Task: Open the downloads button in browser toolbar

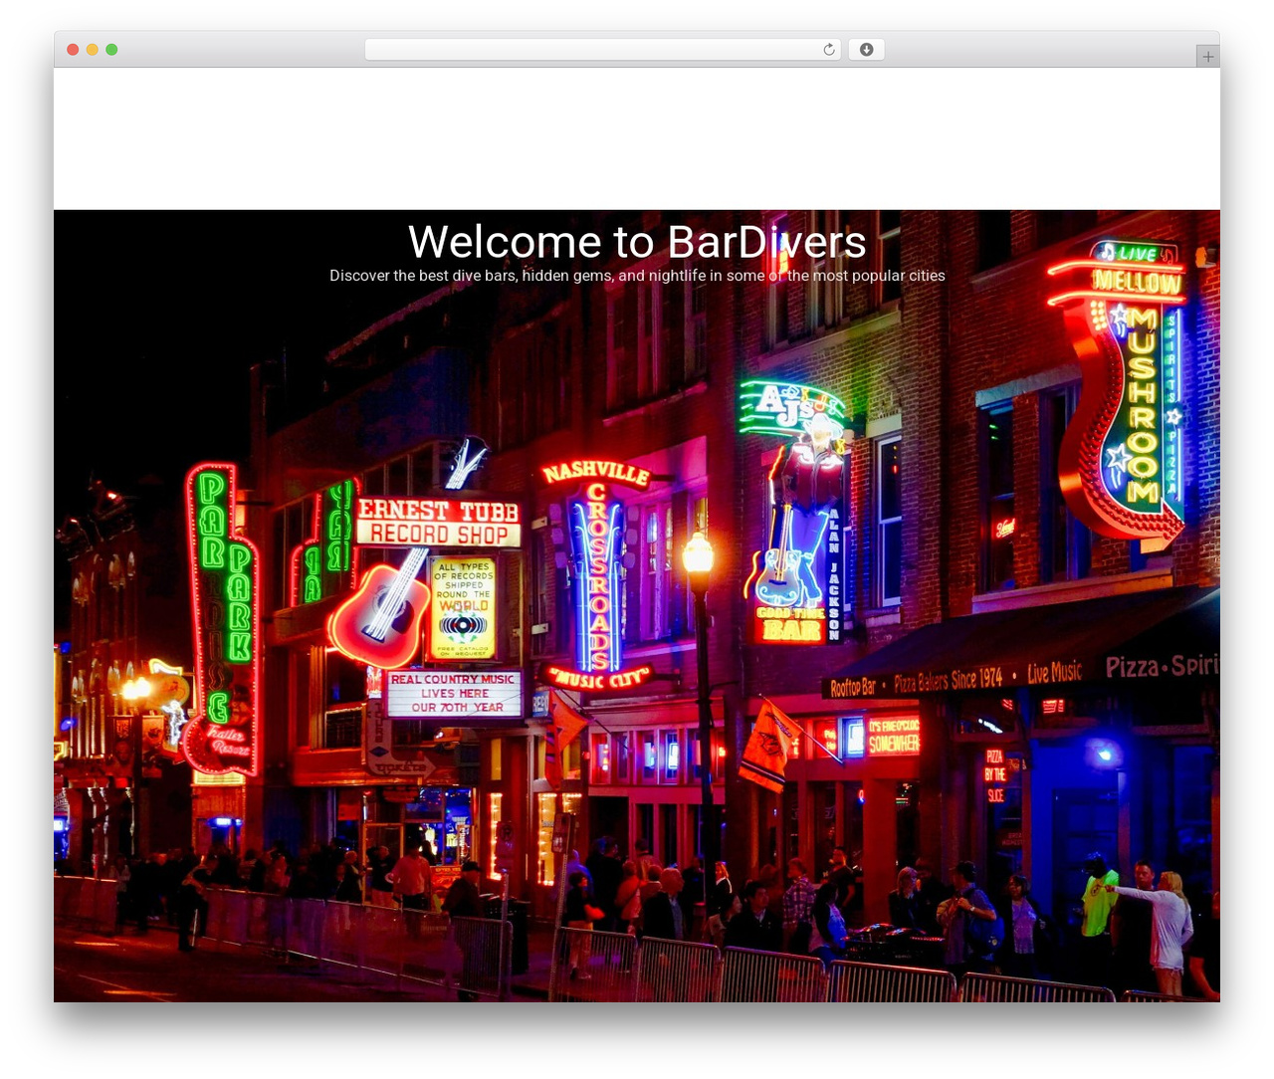Action: click(x=866, y=50)
